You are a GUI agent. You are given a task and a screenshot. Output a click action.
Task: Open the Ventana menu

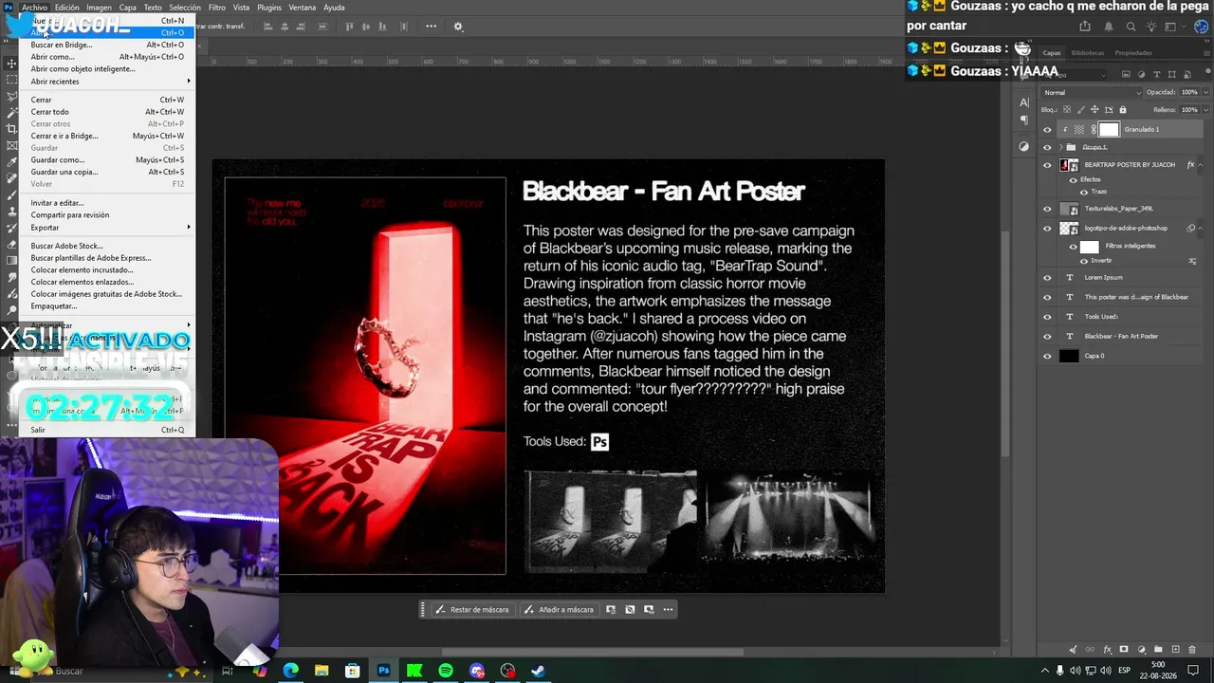(302, 8)
